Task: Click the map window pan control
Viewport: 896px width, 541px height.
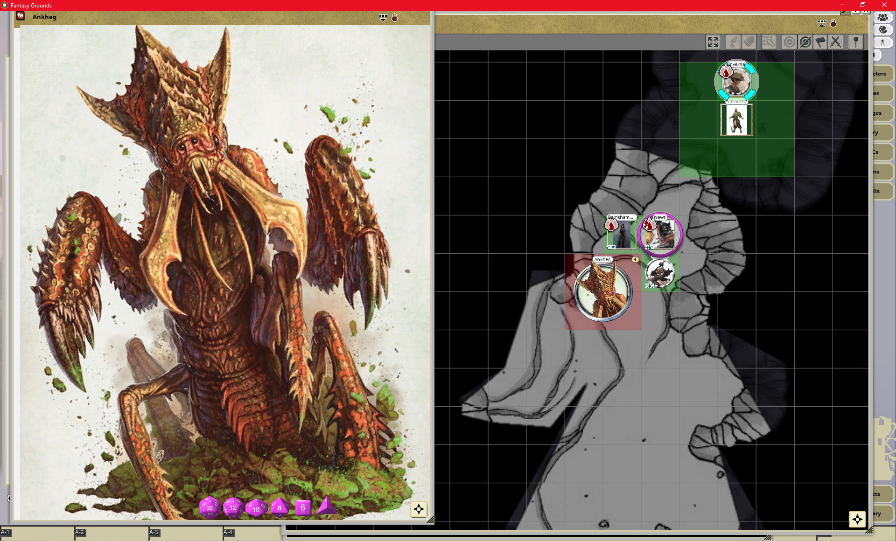Action: 857,519
